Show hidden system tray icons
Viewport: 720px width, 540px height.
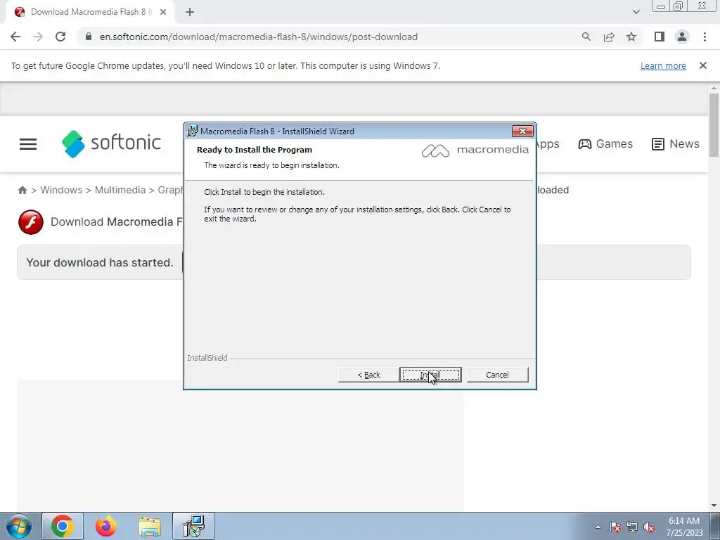pos(598,527)
